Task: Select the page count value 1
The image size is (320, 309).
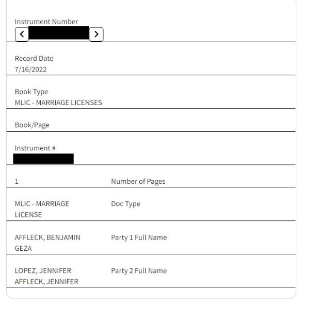Action: click(x=17, y=181)
